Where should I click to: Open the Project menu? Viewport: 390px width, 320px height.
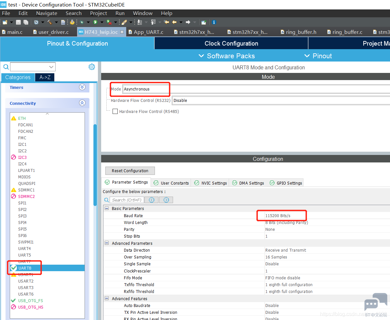(99, 13)
